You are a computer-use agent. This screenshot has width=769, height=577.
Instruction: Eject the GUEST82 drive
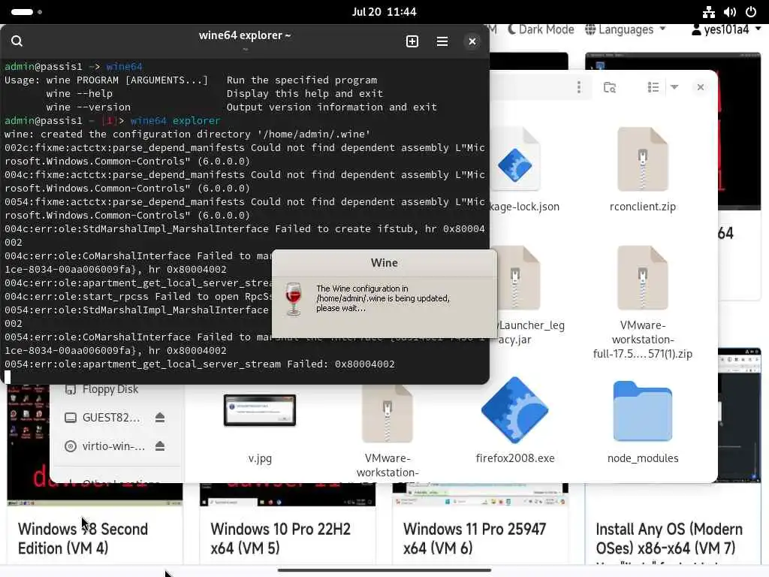160,418
